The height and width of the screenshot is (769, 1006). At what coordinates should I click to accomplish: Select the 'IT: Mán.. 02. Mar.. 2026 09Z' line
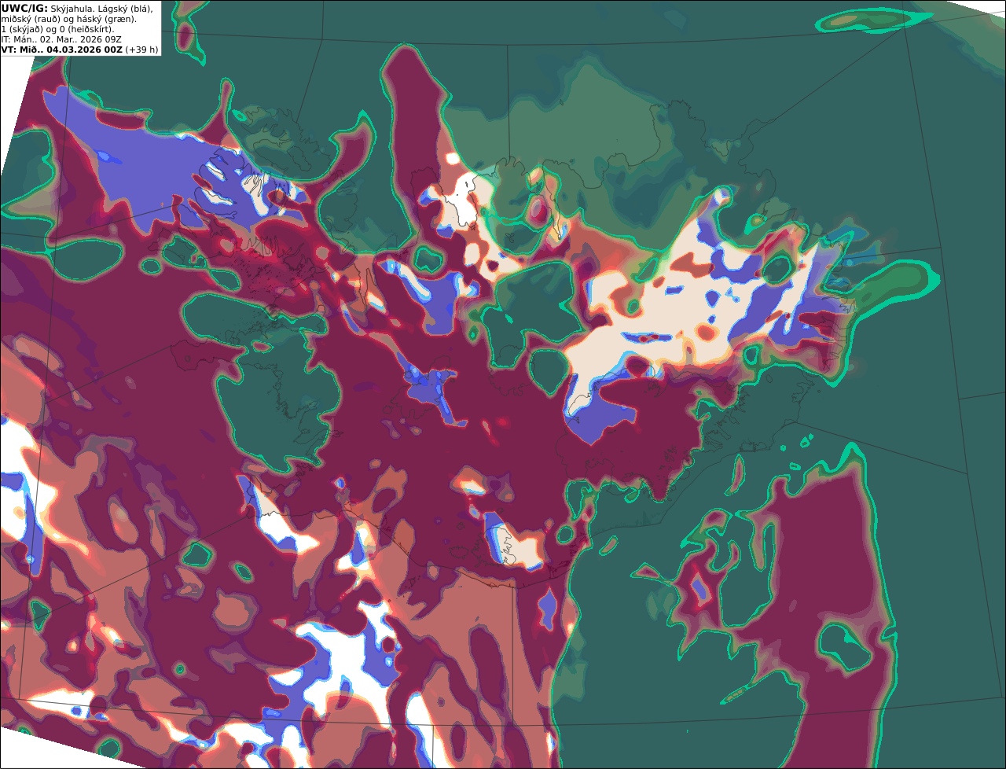[x=61, y=39]
